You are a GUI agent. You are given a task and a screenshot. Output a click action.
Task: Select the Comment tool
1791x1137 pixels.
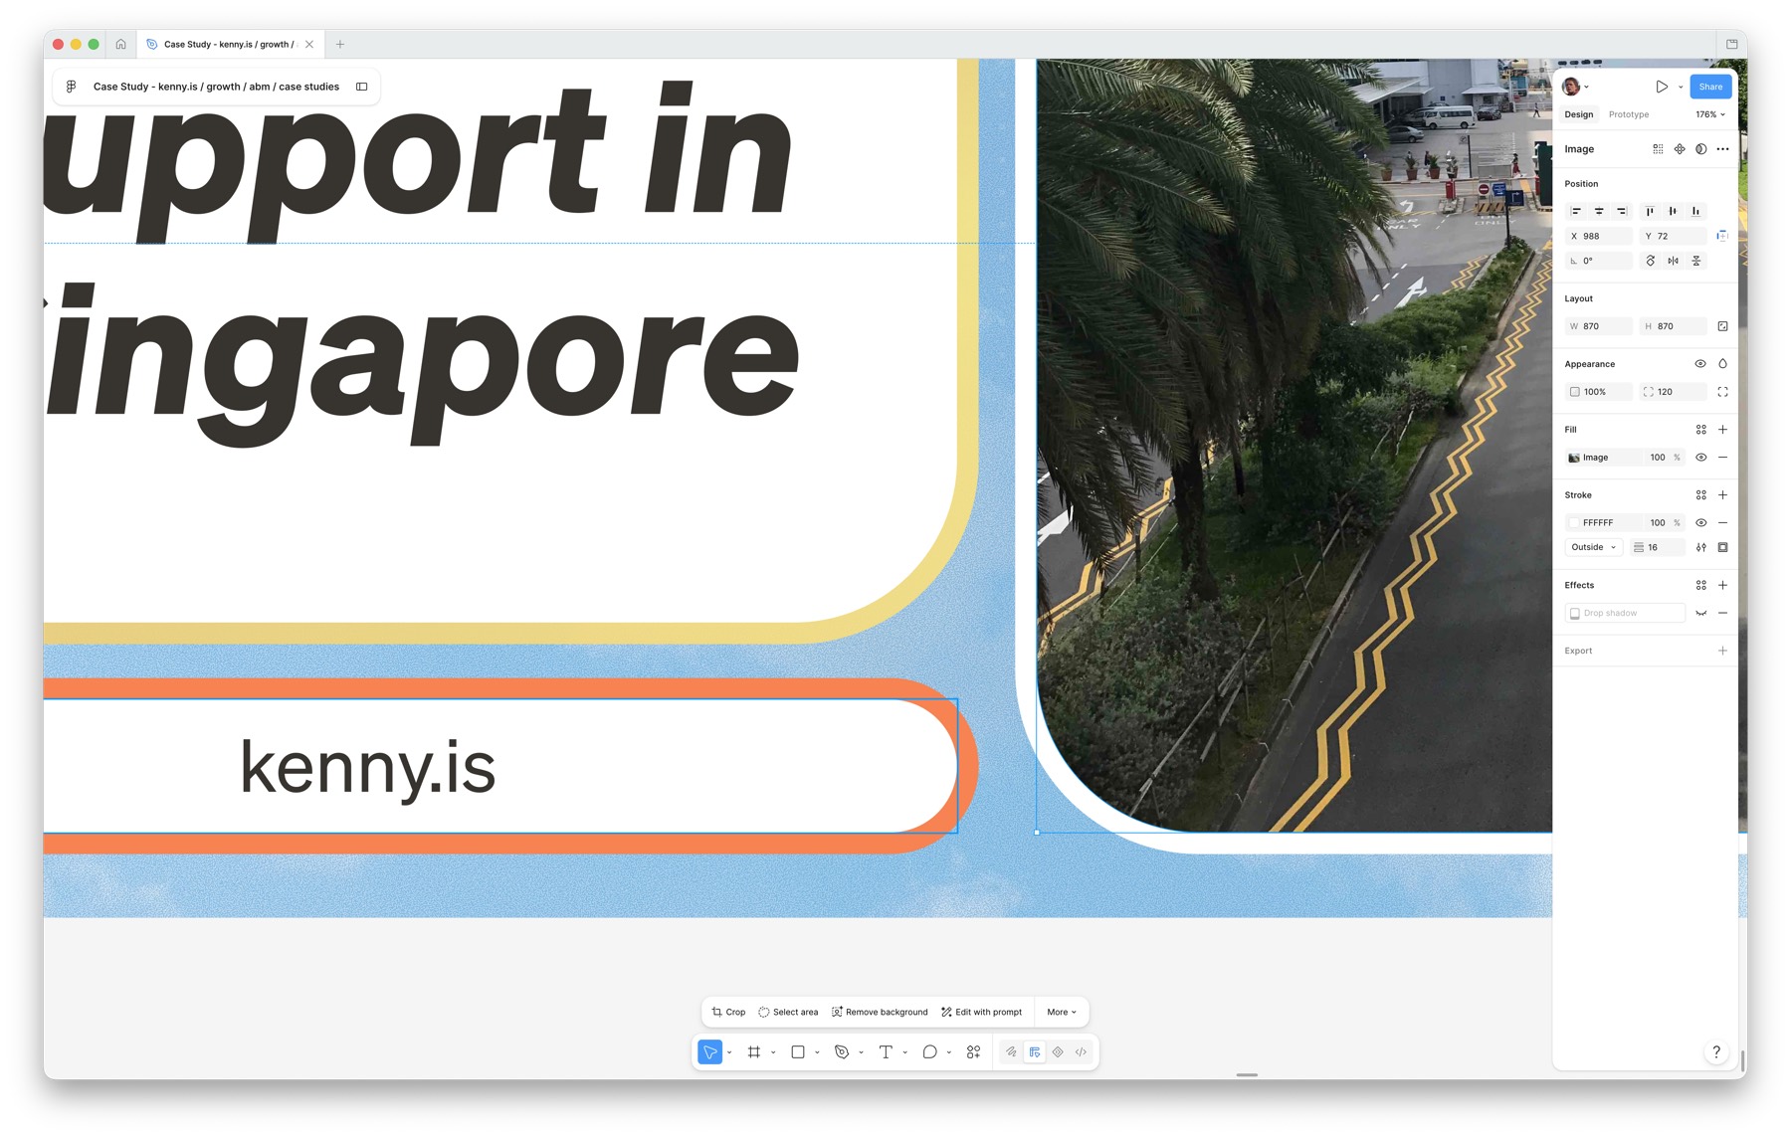point(929,1052)
